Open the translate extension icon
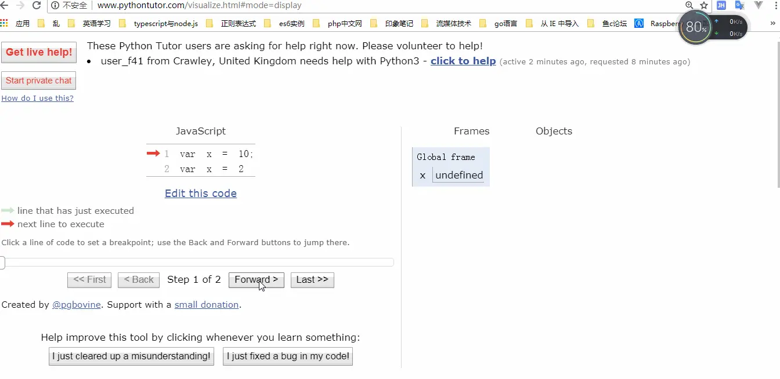This screenshot has height=379, width=780. [740, 5]
